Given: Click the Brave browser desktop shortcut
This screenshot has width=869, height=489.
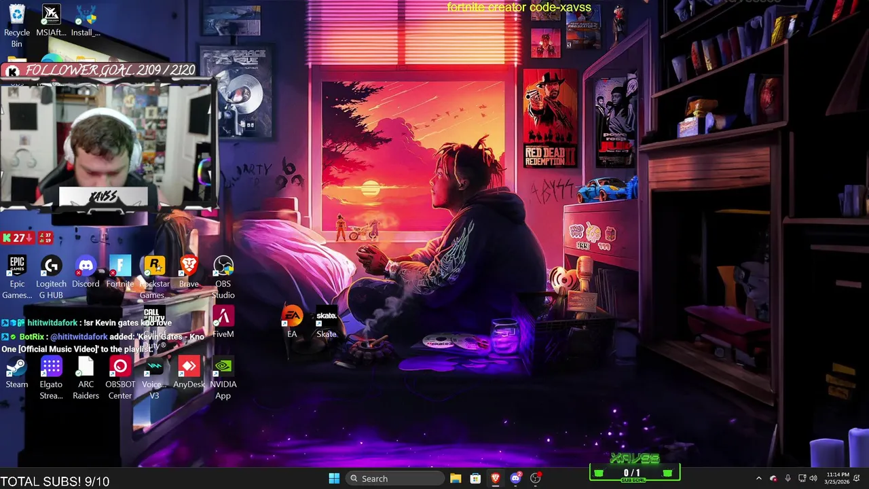Looking at the screenshot, I should 189,272.
